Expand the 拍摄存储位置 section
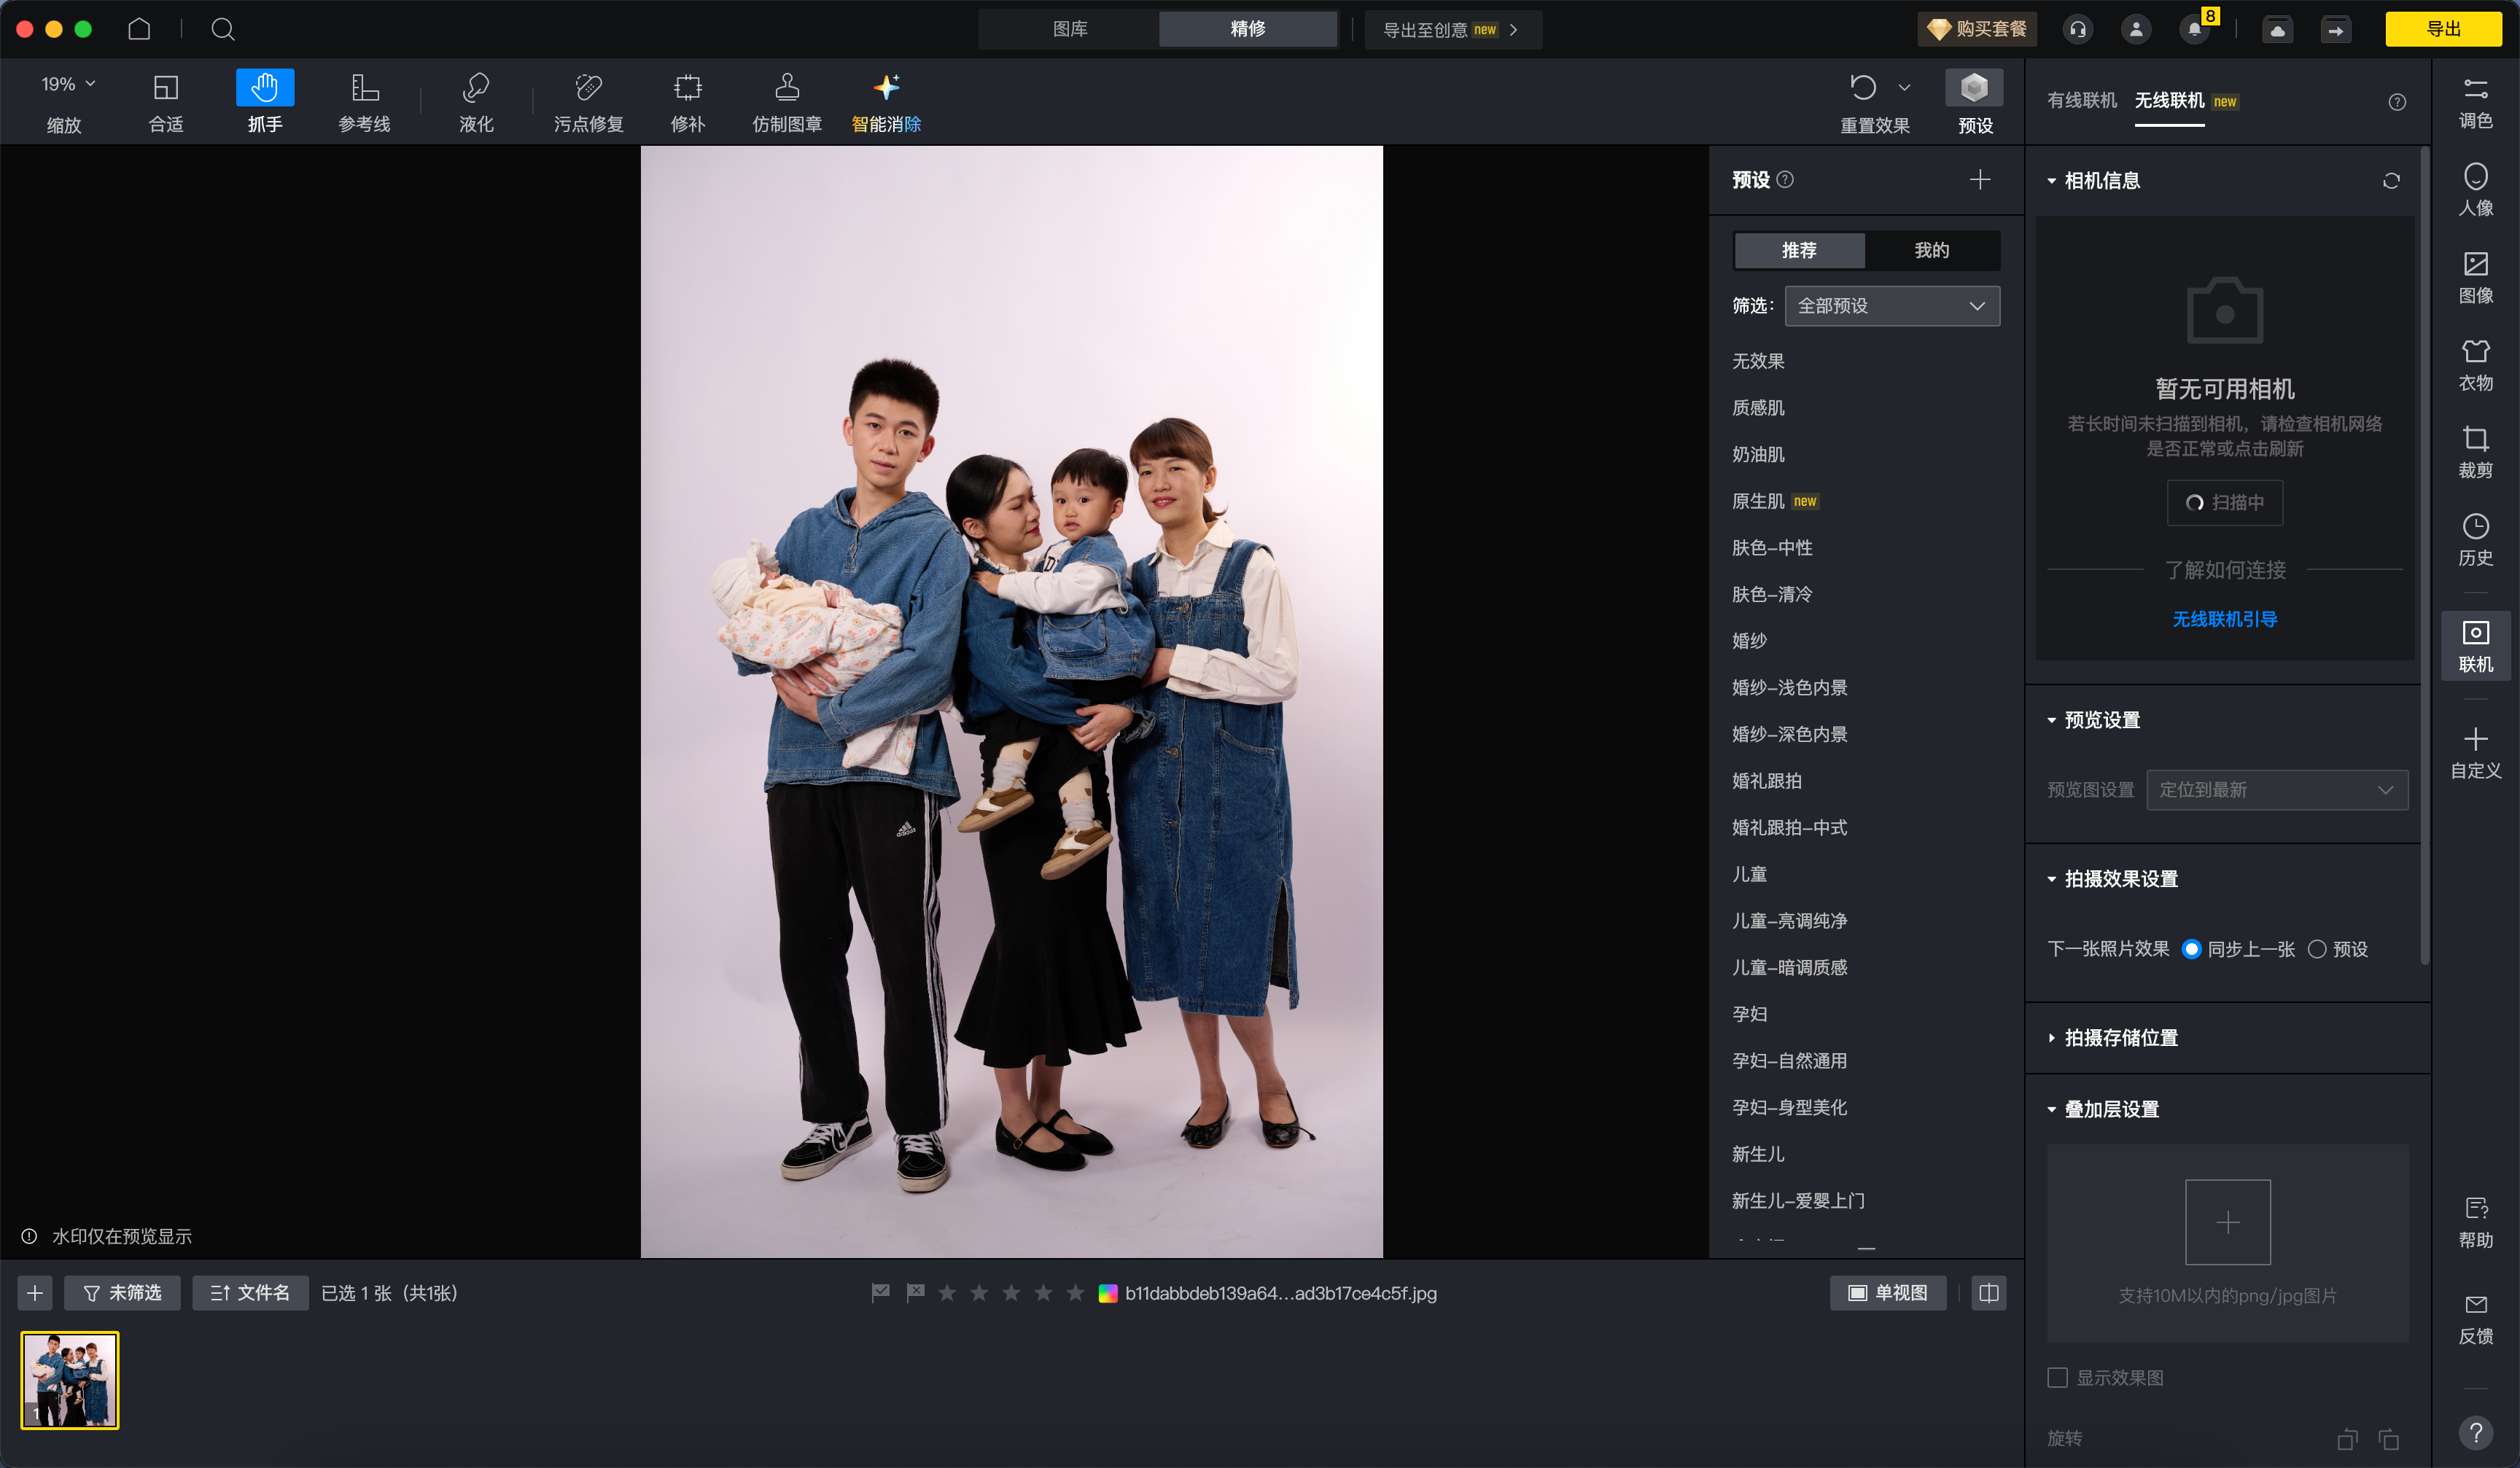Viewport: 2520px width, 1468px height. coord(2120,1037)
